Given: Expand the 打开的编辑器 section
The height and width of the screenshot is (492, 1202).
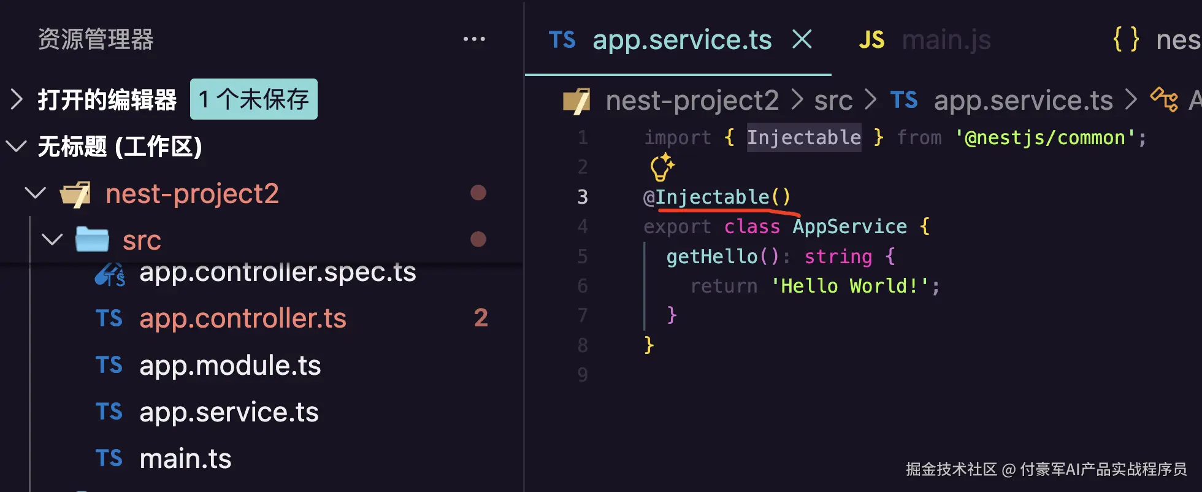Looking at the screenshot, I should [17, 99].
